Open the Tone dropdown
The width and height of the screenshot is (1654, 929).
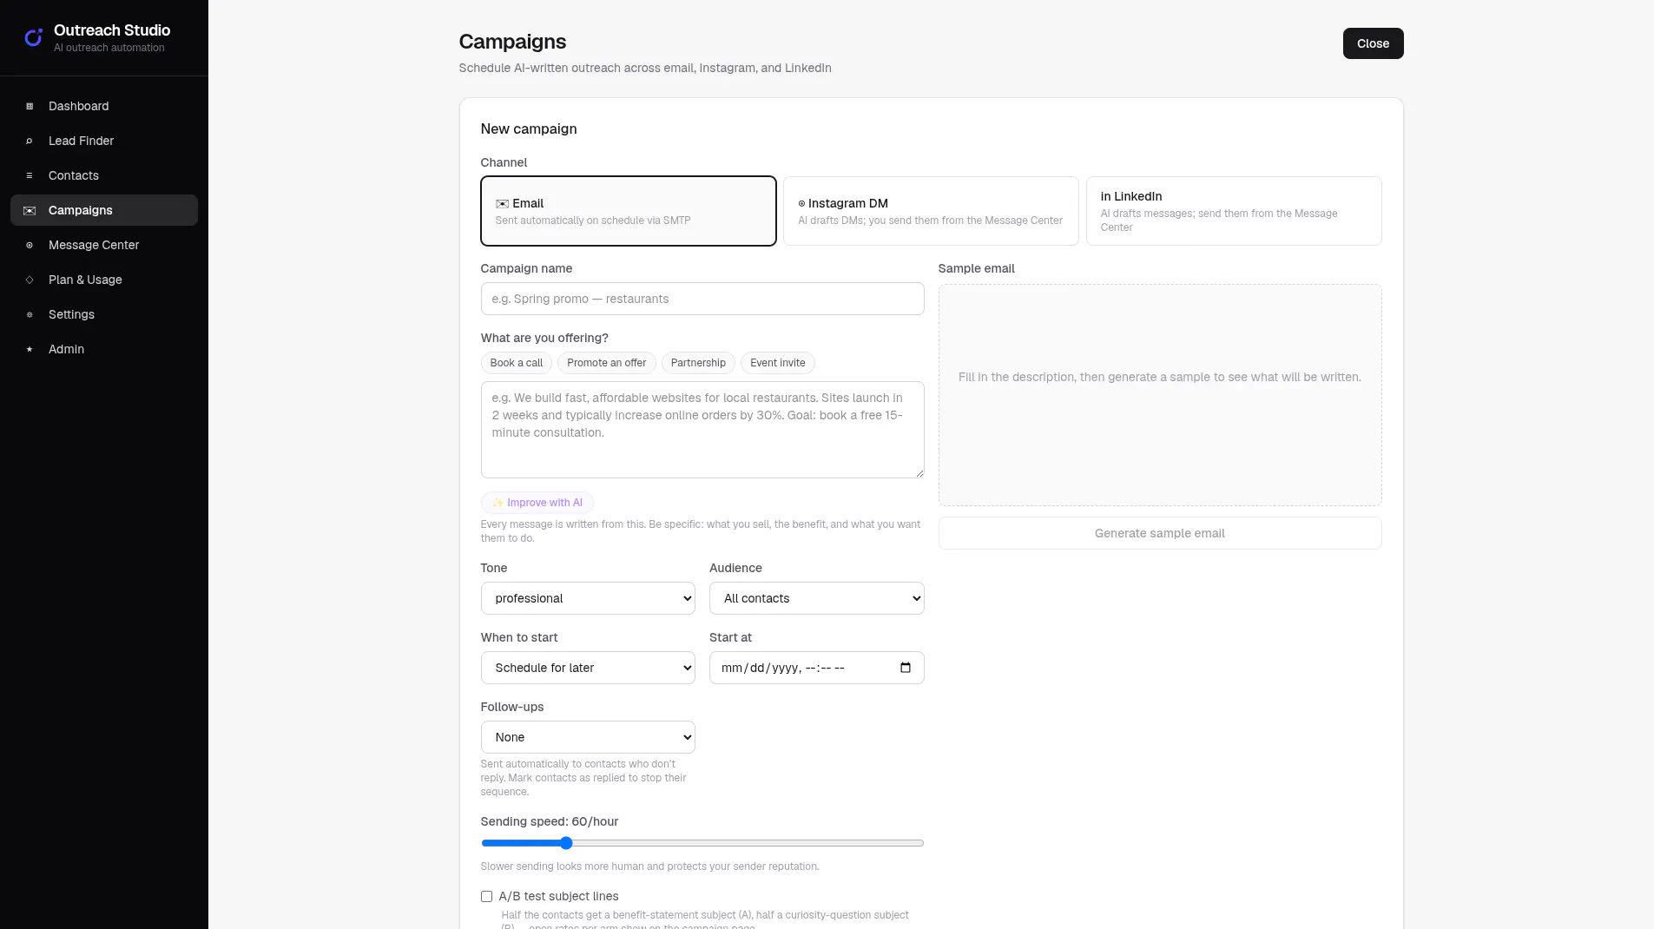point(588,598)
